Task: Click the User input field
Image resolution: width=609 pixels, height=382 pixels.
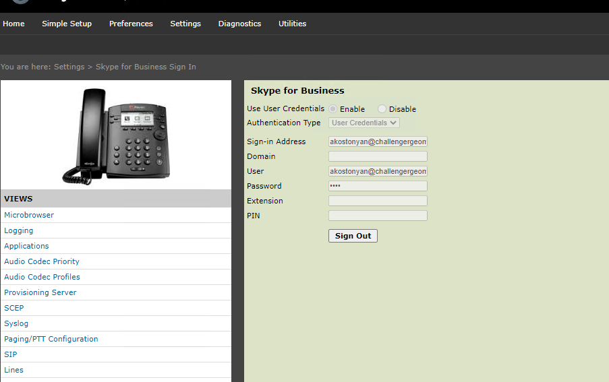Action: (x=378, y=171)
